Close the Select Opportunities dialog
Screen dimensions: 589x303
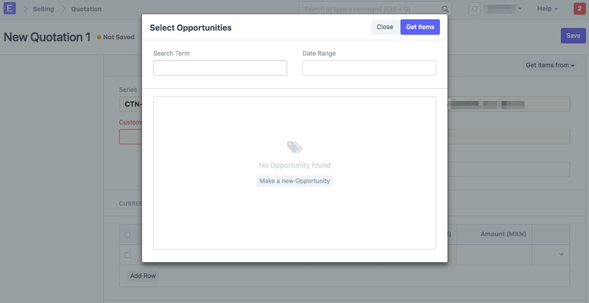pos(385,27)
